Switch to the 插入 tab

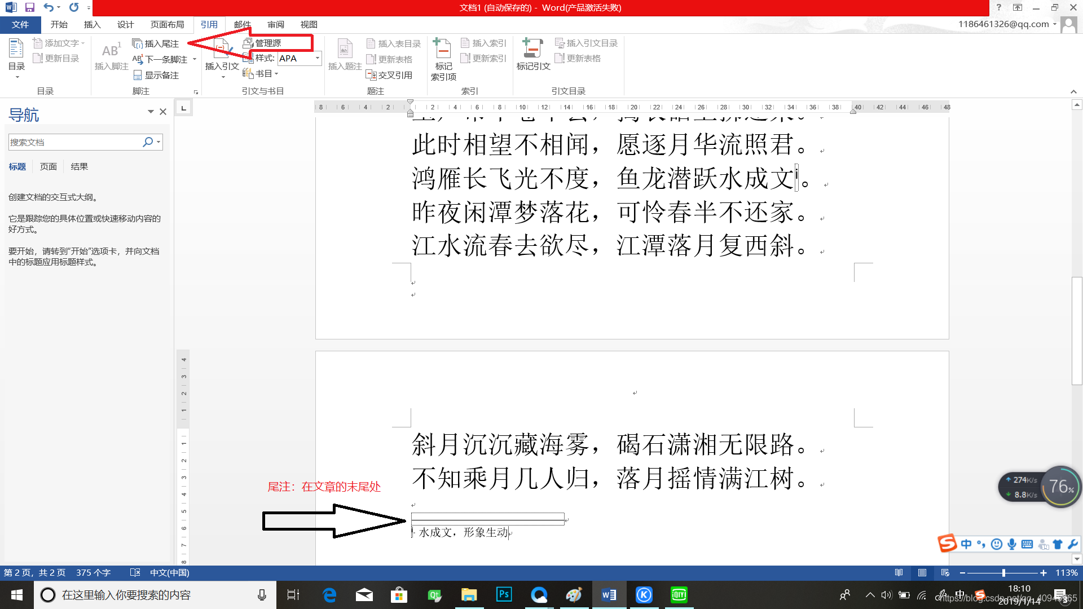coord(92,24)
